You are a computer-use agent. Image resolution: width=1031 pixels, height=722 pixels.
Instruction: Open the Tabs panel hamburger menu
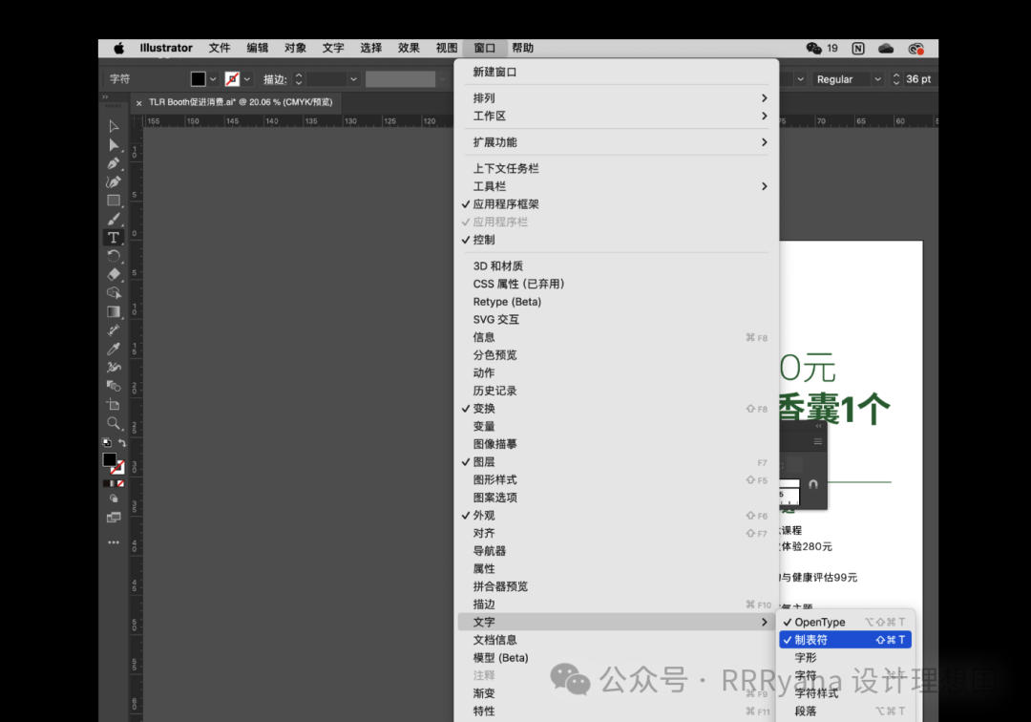click(818, 442)
